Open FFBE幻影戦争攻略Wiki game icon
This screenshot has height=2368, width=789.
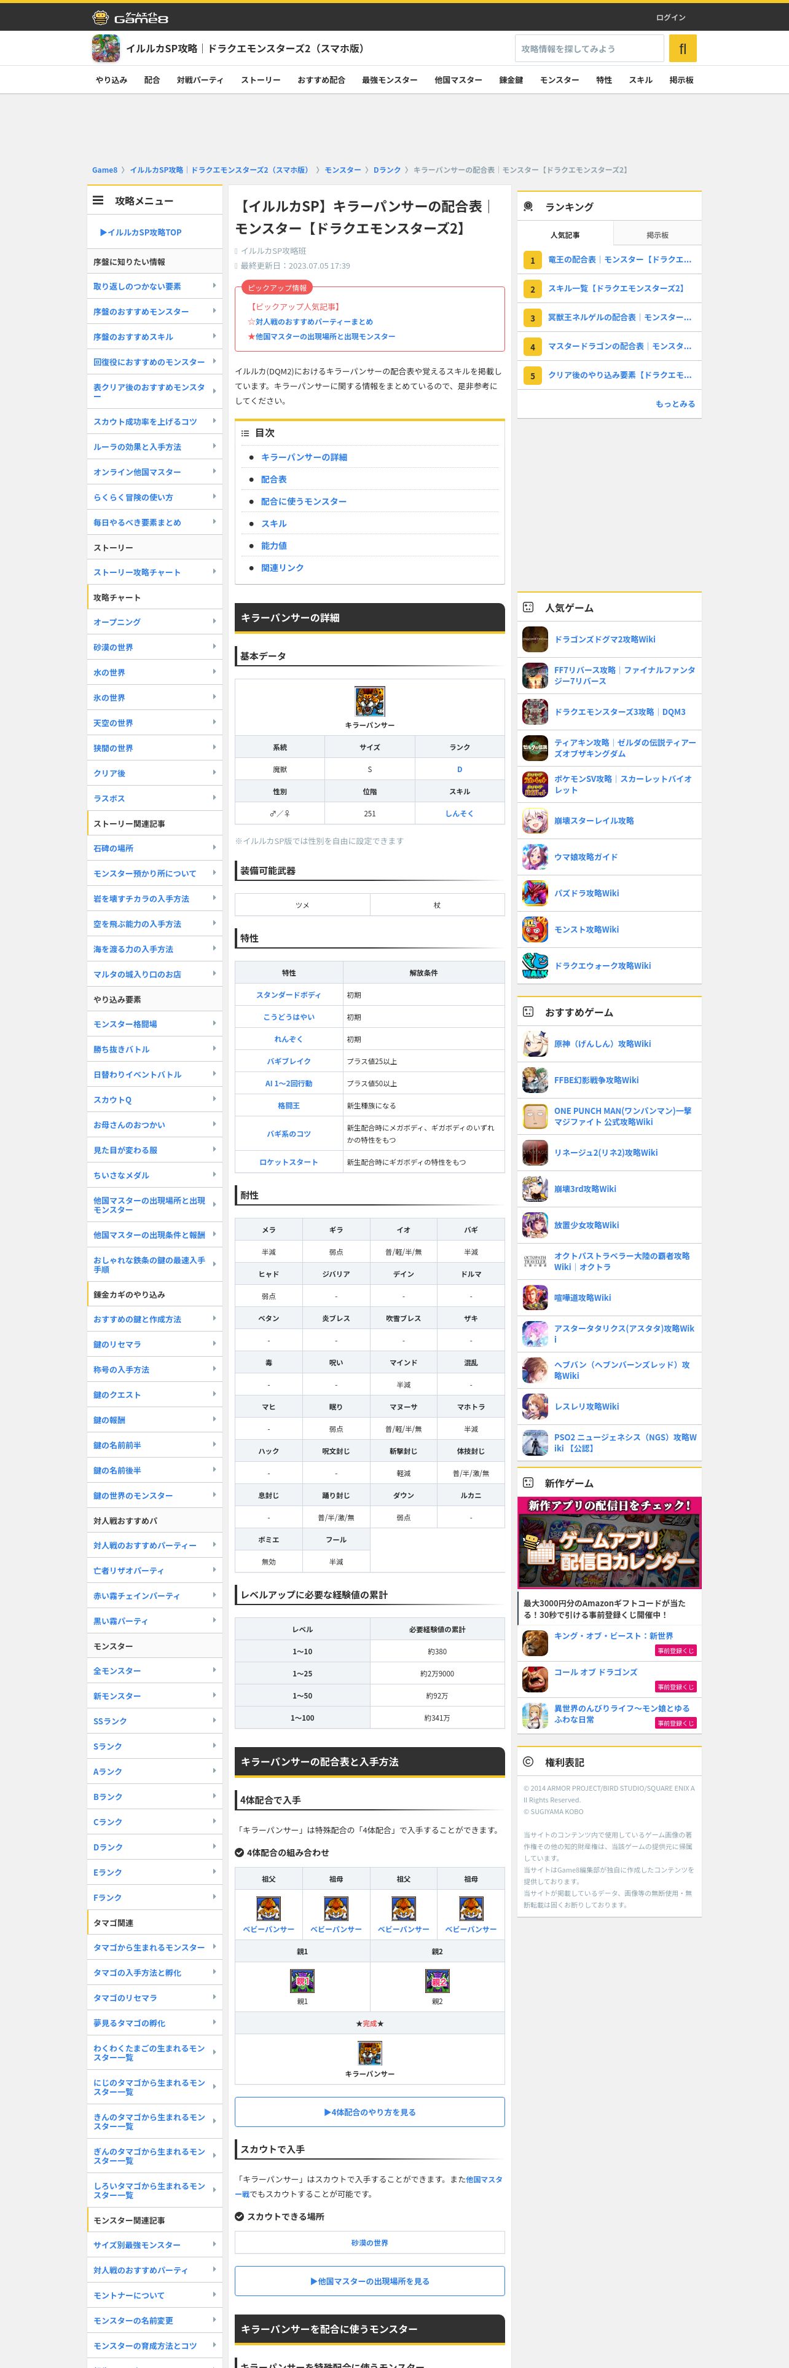(535, 1080)
